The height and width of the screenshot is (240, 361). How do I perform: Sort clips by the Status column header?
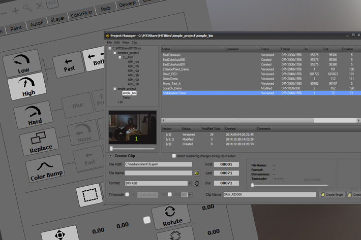[x=269, y=49]
